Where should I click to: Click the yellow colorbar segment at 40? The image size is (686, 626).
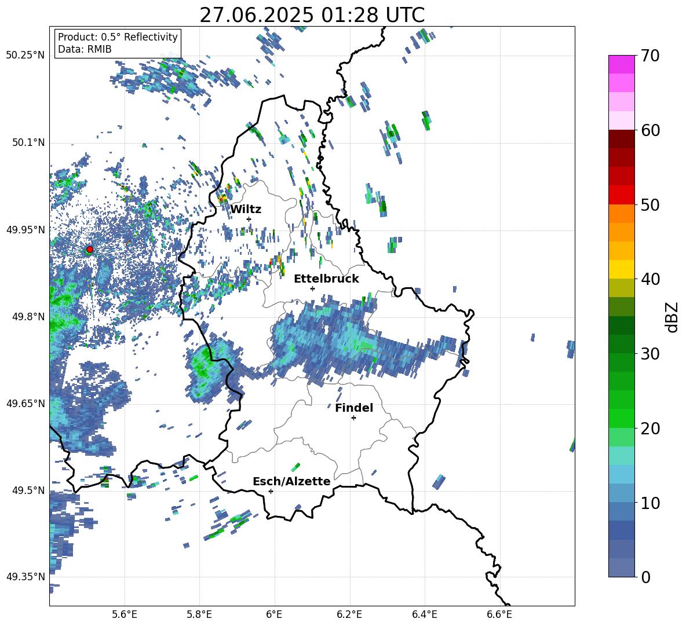click(x=621, y=269)
